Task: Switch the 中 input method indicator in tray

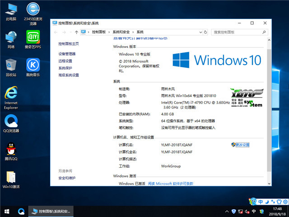Action: [254, 212]
